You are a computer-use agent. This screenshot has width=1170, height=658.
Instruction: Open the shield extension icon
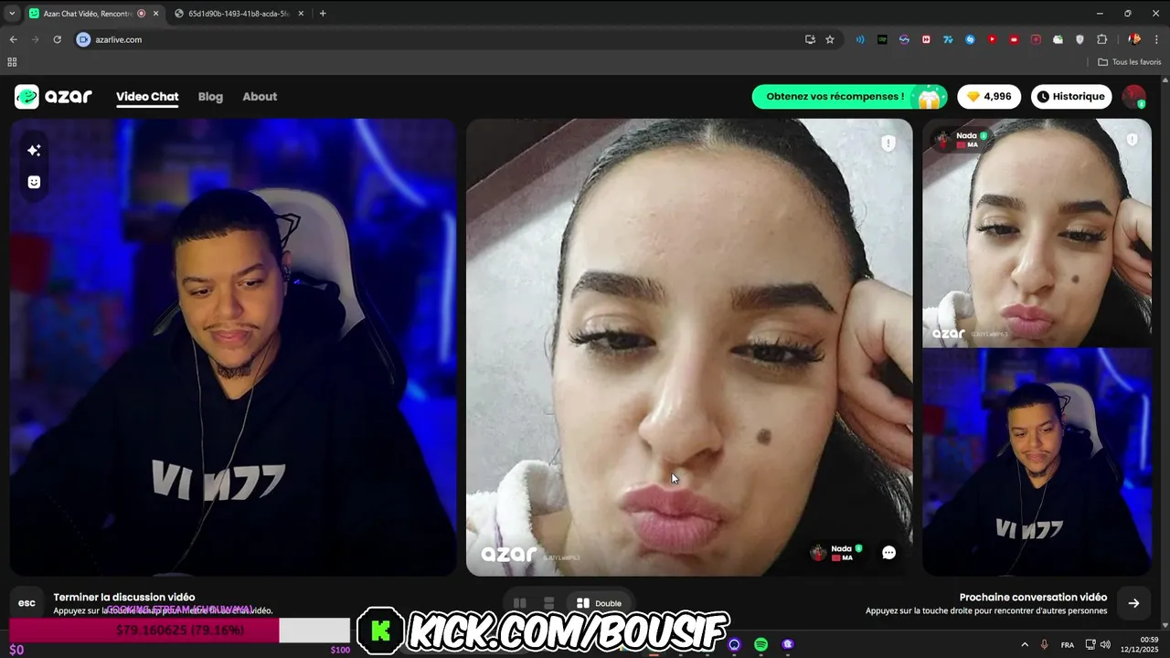pyautogui.click(x=1080, y=39)
